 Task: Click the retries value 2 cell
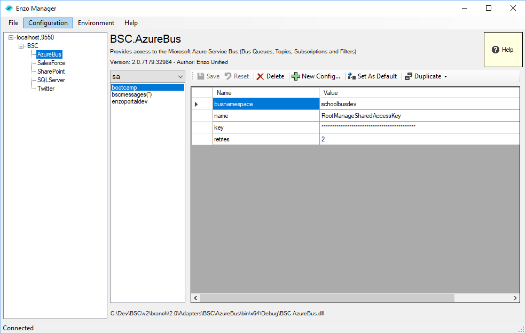pos(419,139)
